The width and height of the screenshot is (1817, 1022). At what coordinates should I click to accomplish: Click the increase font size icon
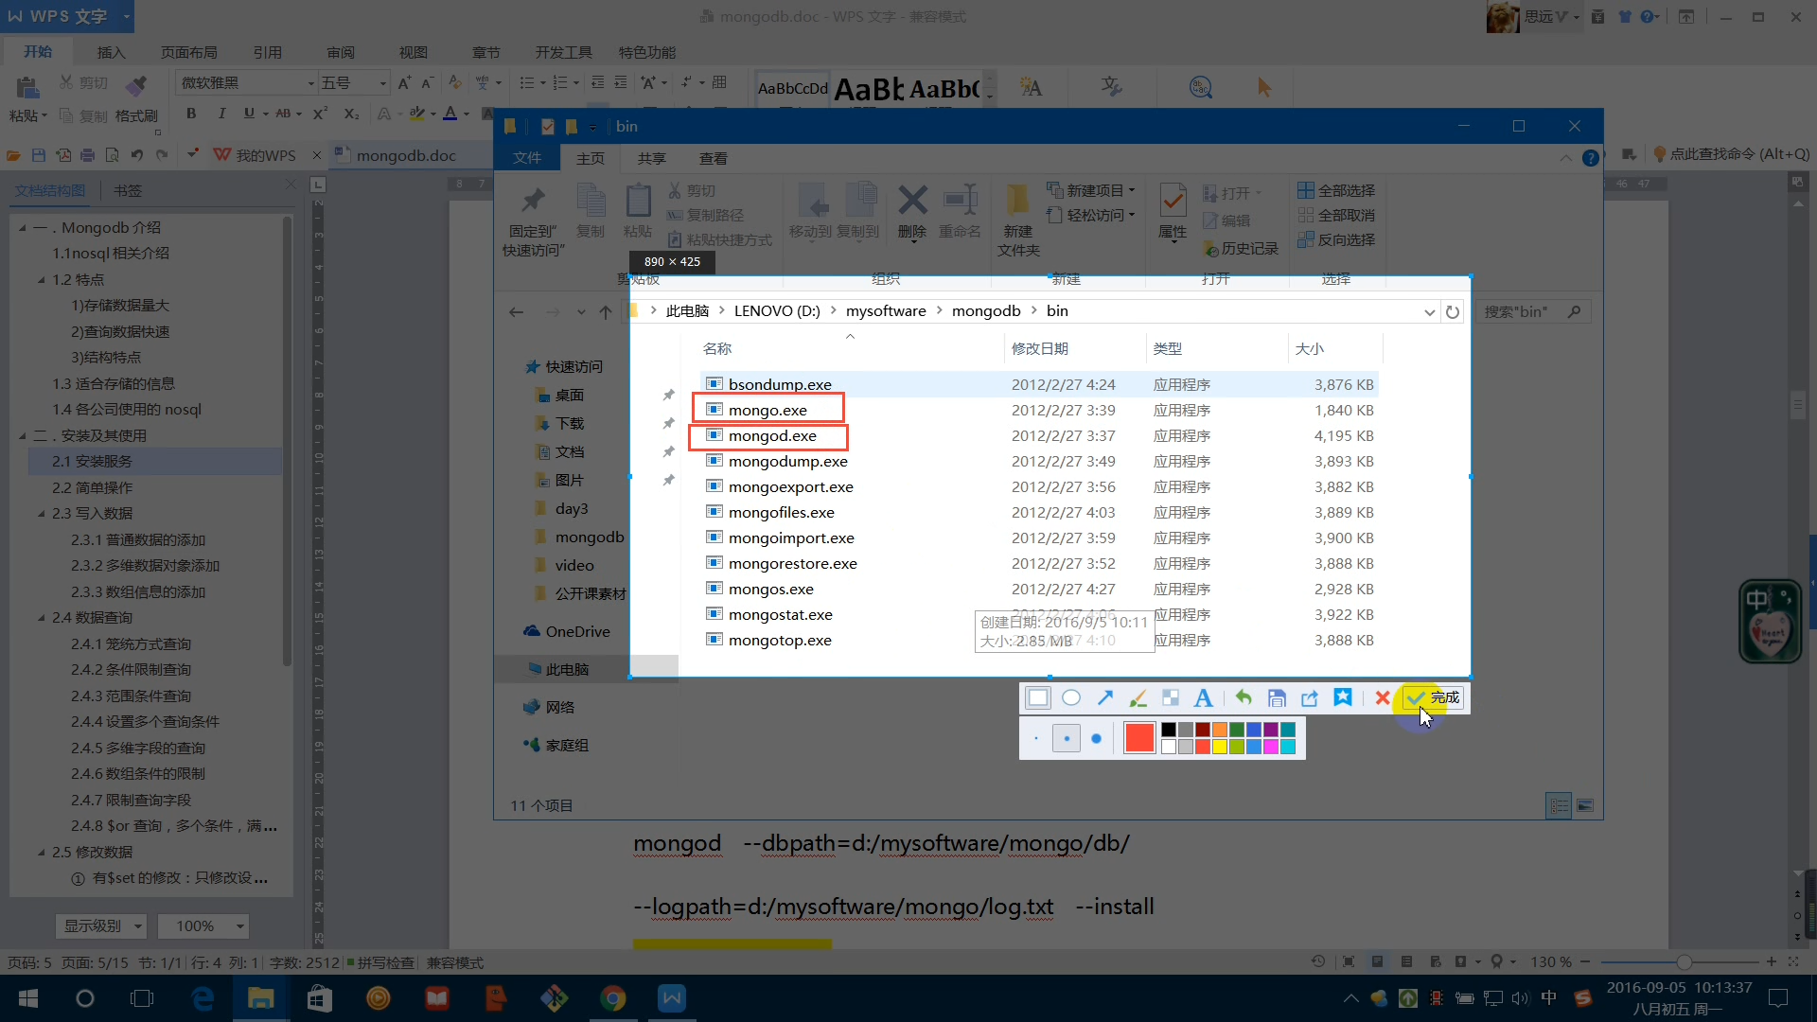[x=404, y=83]
